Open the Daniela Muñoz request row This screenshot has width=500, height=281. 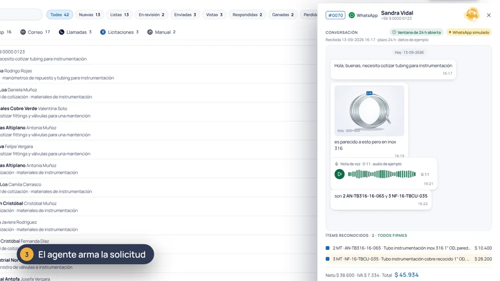pyautogui.click(x=158, y=93)
